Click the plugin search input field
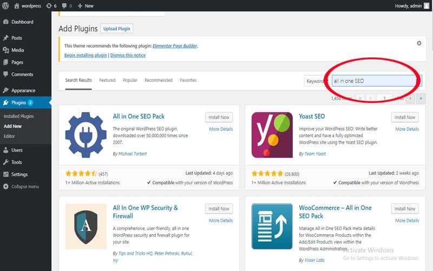This screenshot has height=271, width=433. tap(377, 81)
